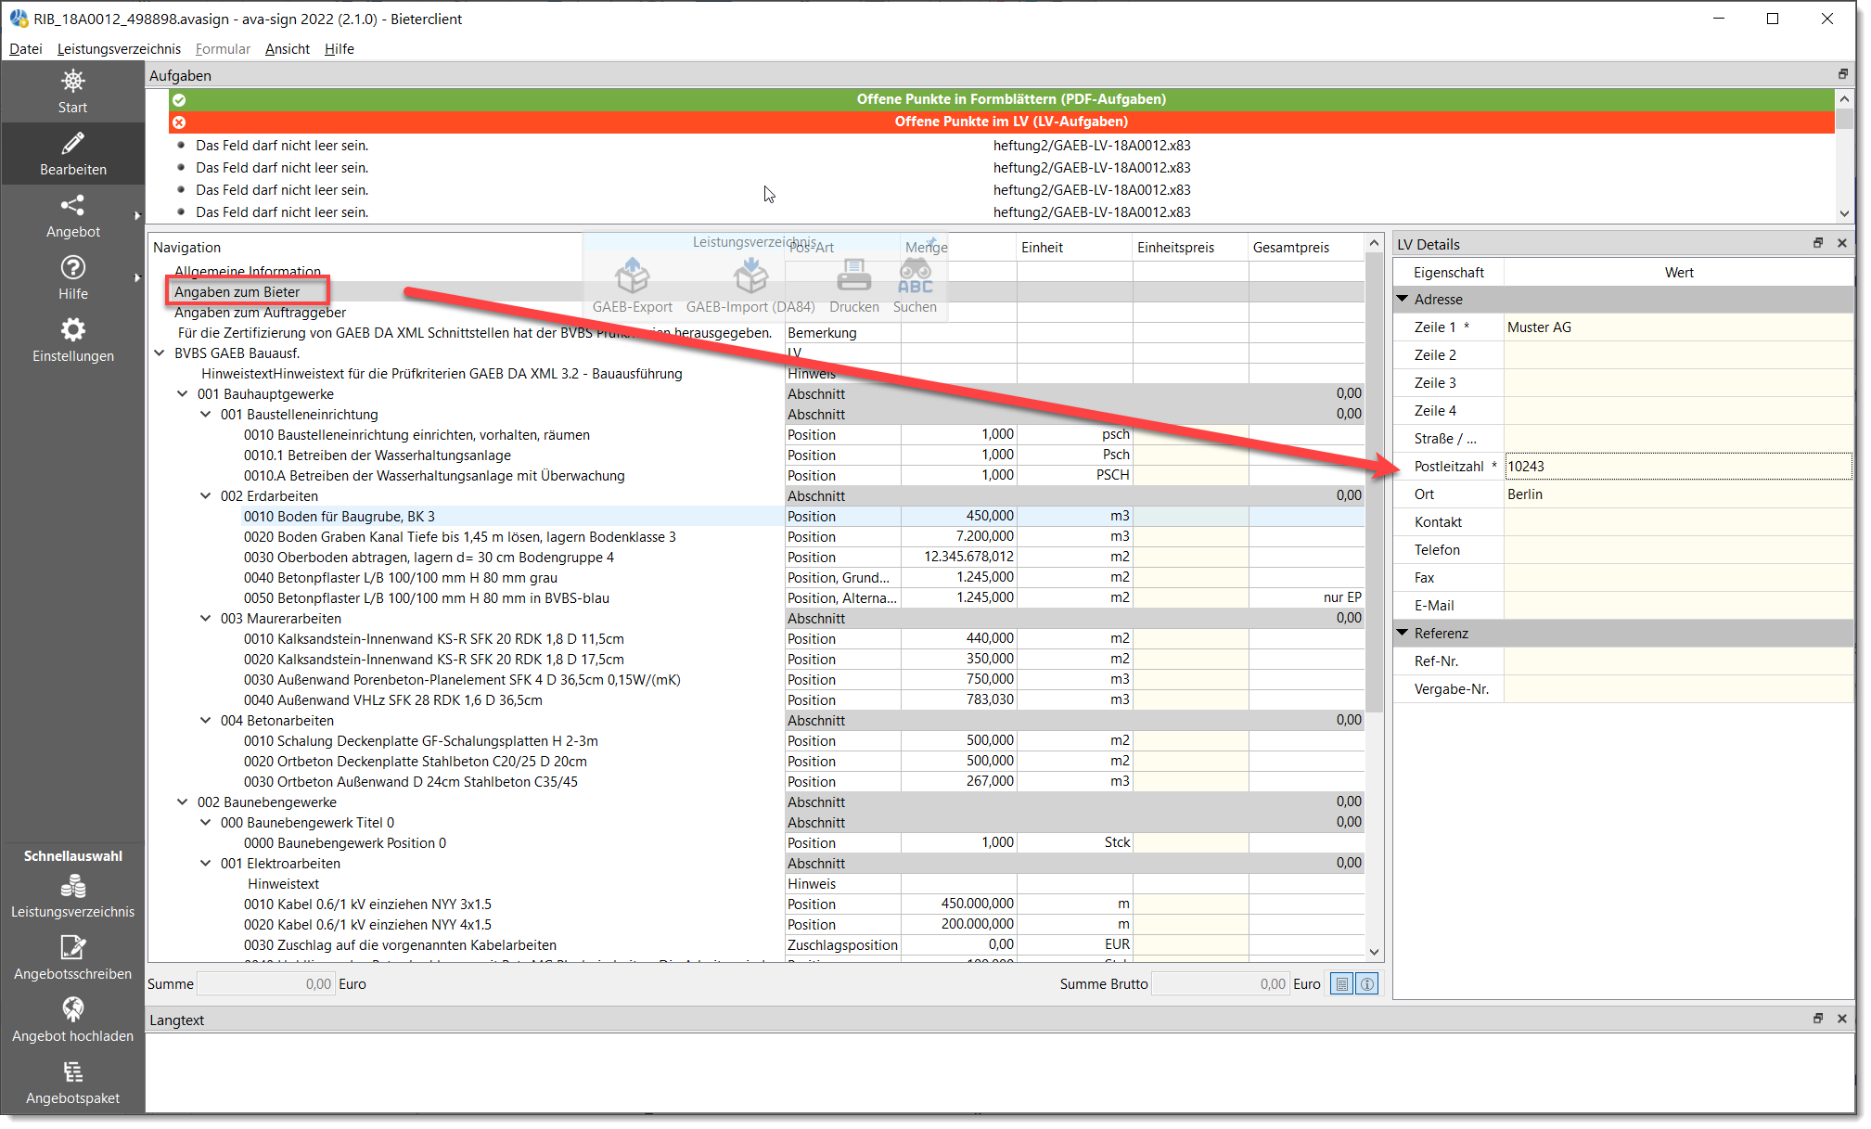Viewport: 1871px width, 1129px height.
Task: Expand Angebot submenu arrow in sidebar
Action: (x=137, y=216)
